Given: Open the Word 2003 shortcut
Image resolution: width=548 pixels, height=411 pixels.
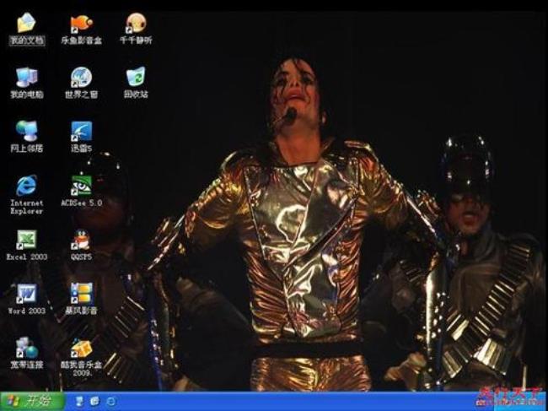Looking at the screenshot, I should 27,300.
